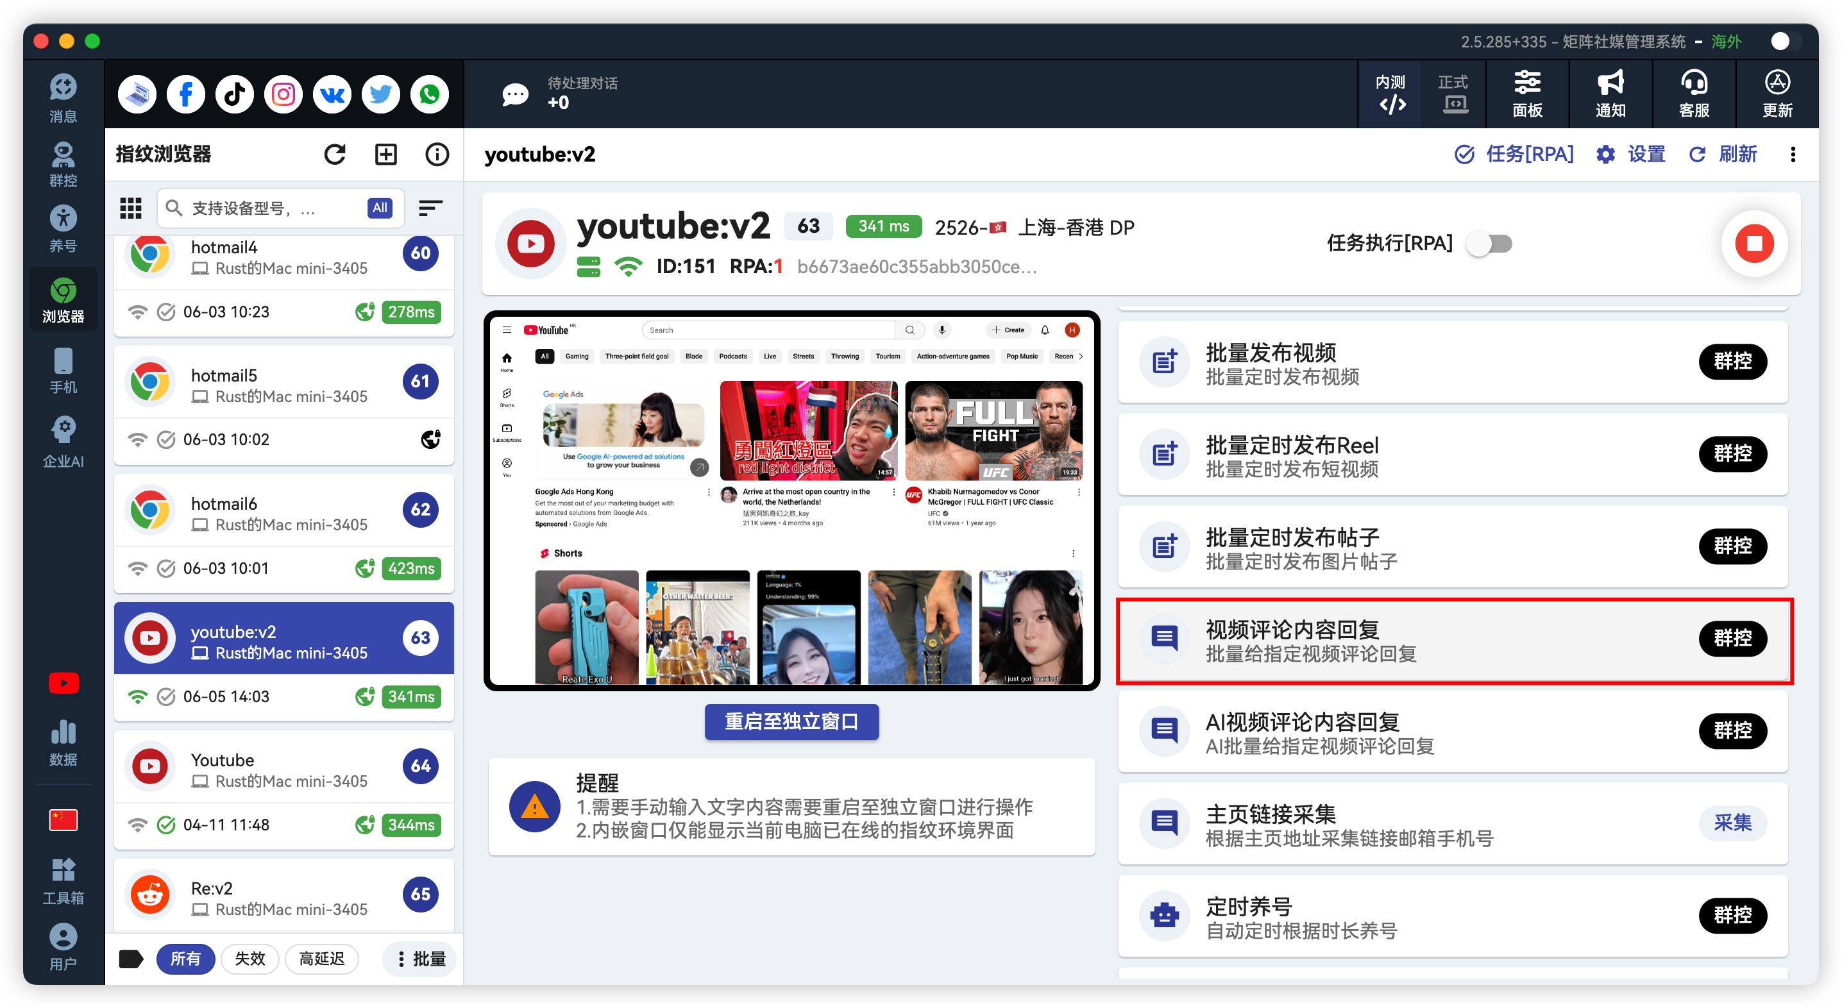Select the 失效 filter tab
1842x1008 pixels.
pyautogui.click(x=250, y=958)
